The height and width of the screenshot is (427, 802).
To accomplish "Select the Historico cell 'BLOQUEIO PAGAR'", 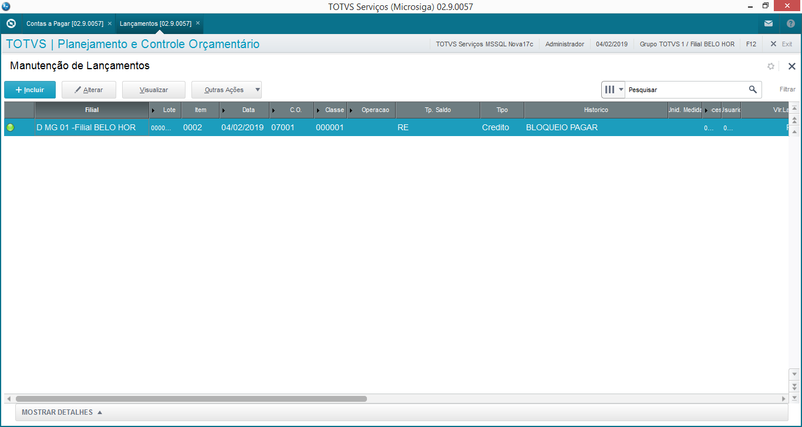I will [x=596, y=127].
